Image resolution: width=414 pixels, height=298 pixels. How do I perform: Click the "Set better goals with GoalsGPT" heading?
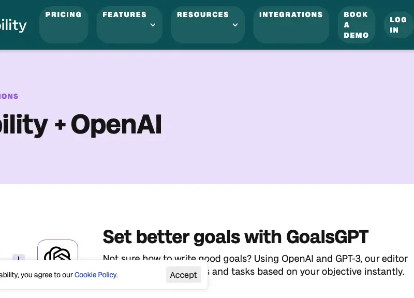click(235, 237)
